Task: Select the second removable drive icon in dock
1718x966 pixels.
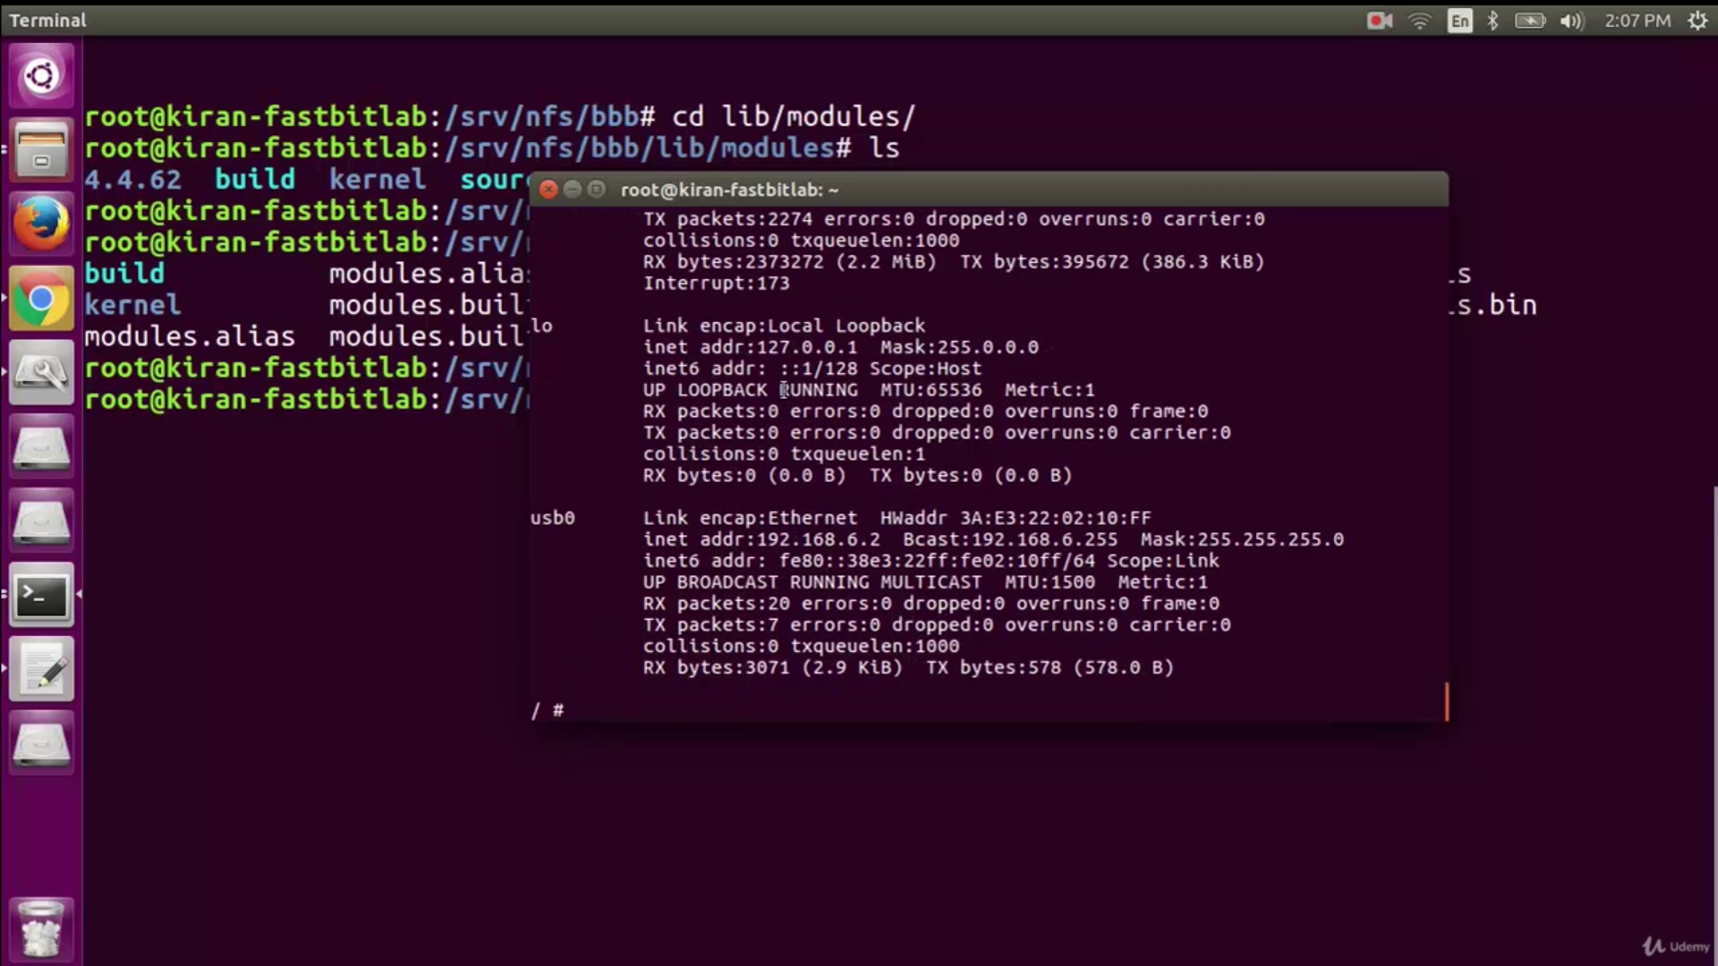Action: click(41, 521)
